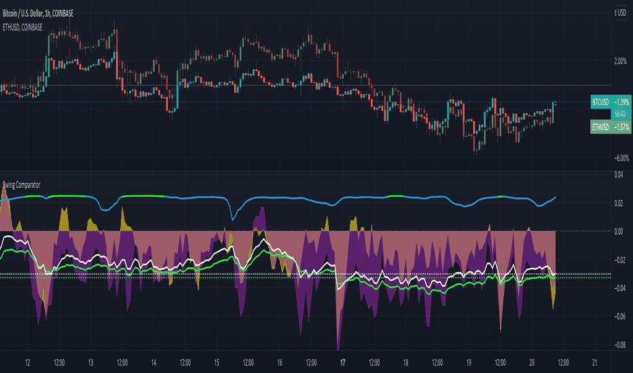Viewport: 633px width, 373px height.
Task: Select the 19 date on time axis
Action: (469, 363)
